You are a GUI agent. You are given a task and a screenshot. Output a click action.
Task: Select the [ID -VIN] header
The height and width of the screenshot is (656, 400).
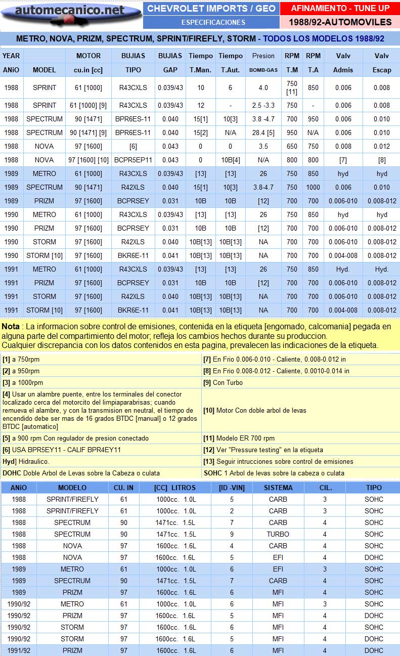click(x=232, y=488)
